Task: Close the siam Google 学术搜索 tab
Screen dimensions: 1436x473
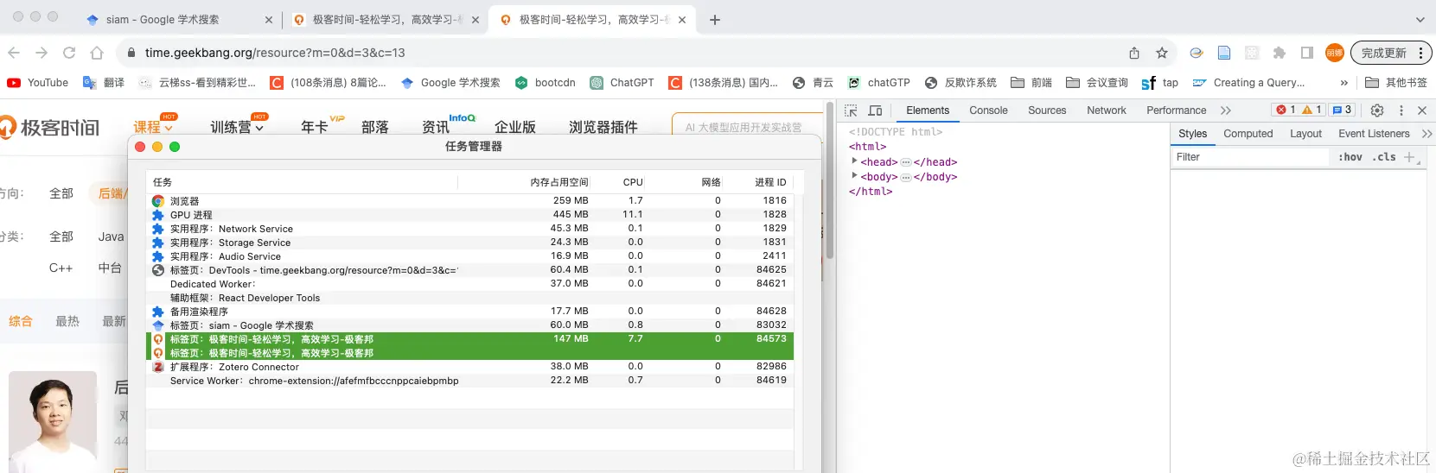Action: 269,20
